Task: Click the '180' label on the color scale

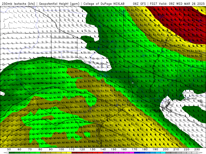Action: 145,149
